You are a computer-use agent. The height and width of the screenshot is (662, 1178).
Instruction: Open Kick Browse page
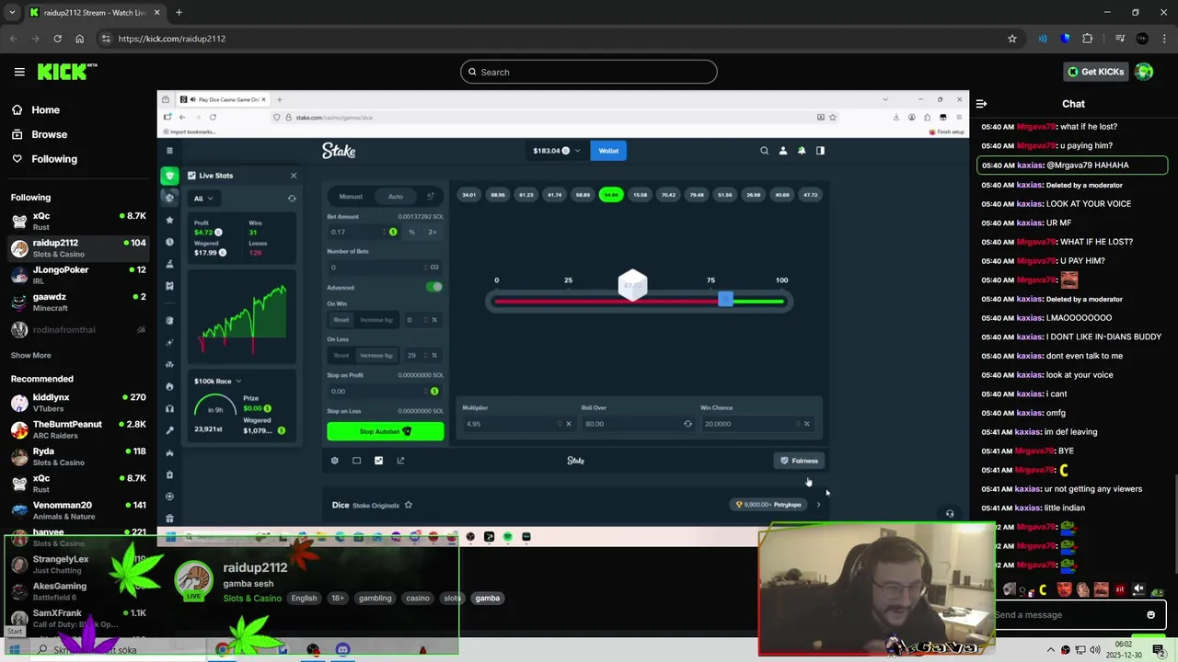click(x=39, y=134)
